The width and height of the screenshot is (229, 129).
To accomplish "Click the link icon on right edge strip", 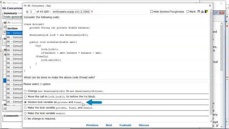I will click(x=227, y=17).
